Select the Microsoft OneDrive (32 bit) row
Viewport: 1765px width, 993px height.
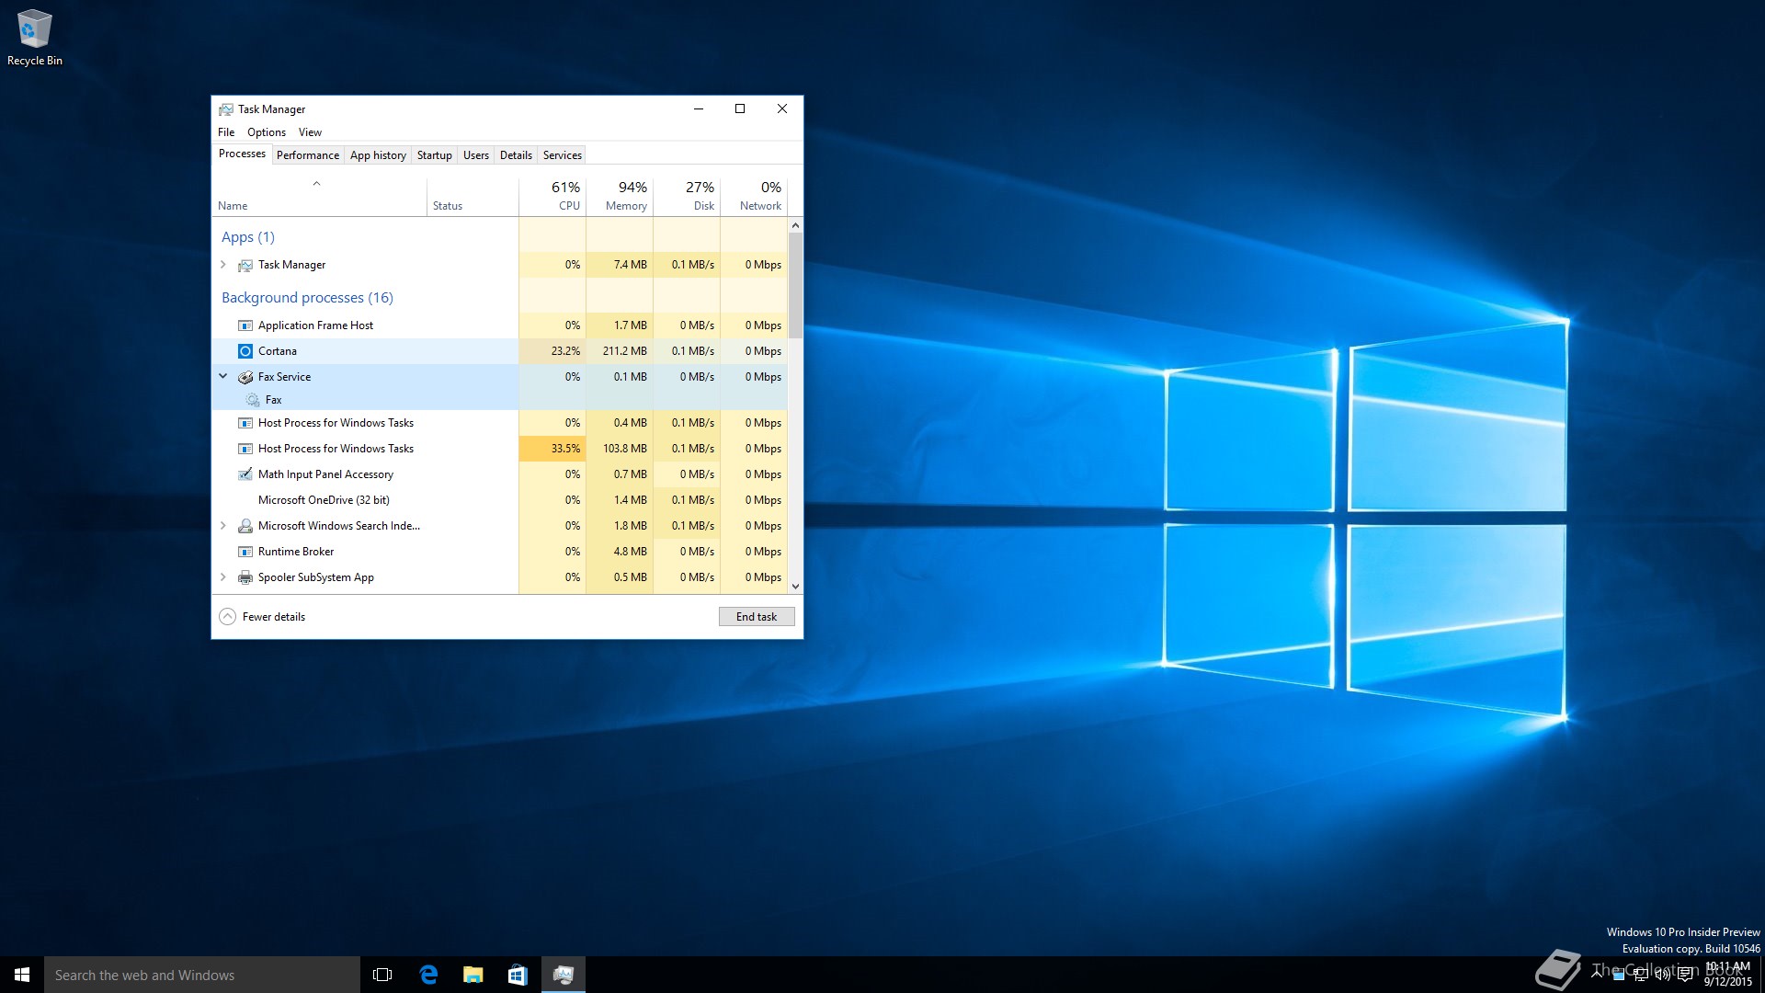pyautogui.click(x=500, y=500)
